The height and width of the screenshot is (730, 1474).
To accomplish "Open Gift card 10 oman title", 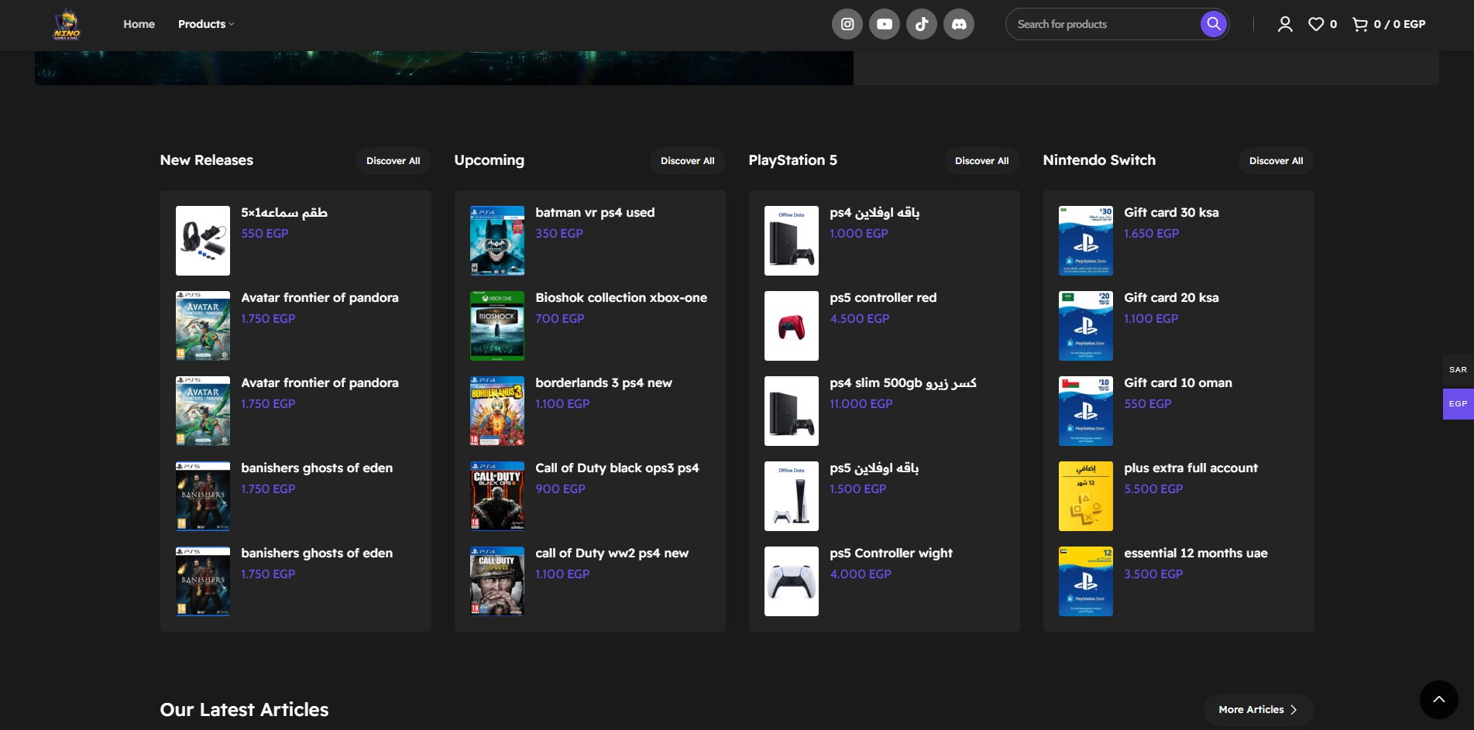I will click(1178, 383).
